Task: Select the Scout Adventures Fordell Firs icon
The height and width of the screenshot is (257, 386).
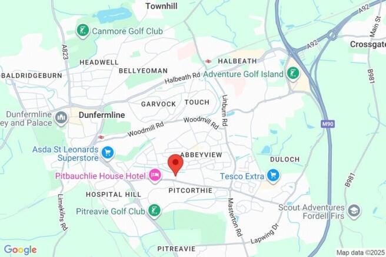Action: (354, 211)
